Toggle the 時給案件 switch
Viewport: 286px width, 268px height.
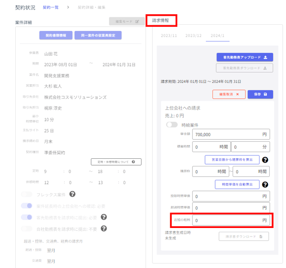(x=172, y=124)
